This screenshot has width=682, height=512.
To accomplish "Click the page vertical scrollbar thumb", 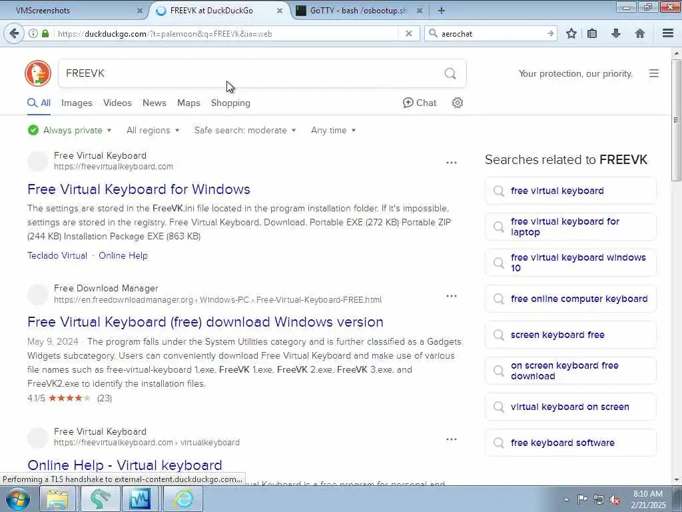I will 676,120.
